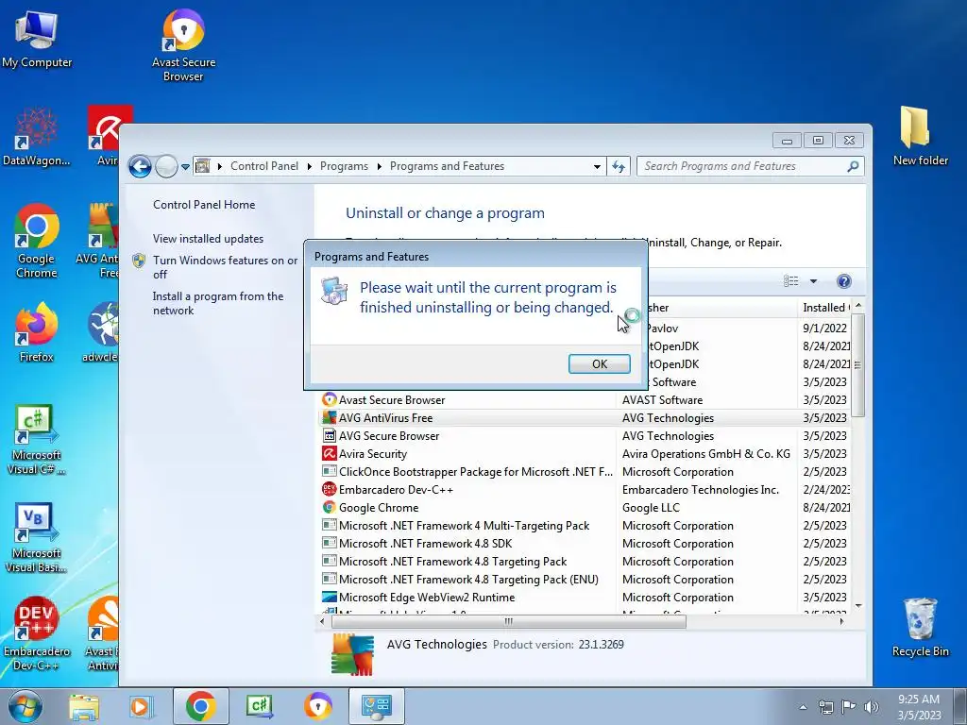
Task: Open Microsoft Visual Basic desktop shortcut
Action: pos(37,537)
